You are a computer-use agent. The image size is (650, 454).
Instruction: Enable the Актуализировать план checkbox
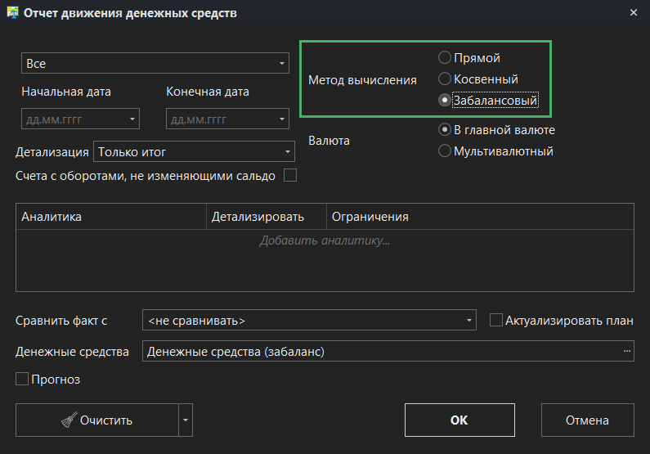coord(496,320)
